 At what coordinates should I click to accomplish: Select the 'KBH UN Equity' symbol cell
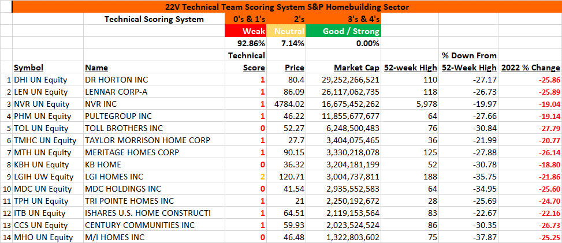point(48,165)
